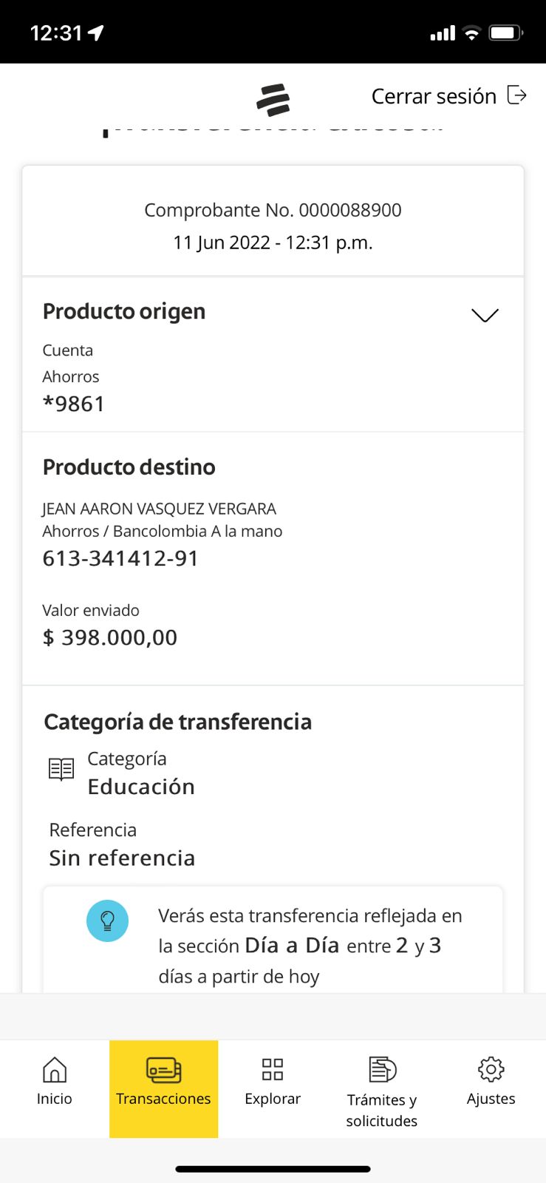Image resolution: width=546 pixels, height=1183 pixels.
Task: Tap the Bancolombia logo in header
Action: [x=273, y=100]
